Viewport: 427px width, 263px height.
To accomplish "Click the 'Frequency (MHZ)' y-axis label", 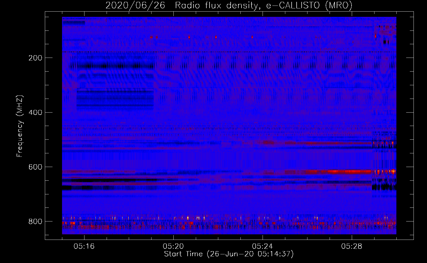I will [20, 126].
